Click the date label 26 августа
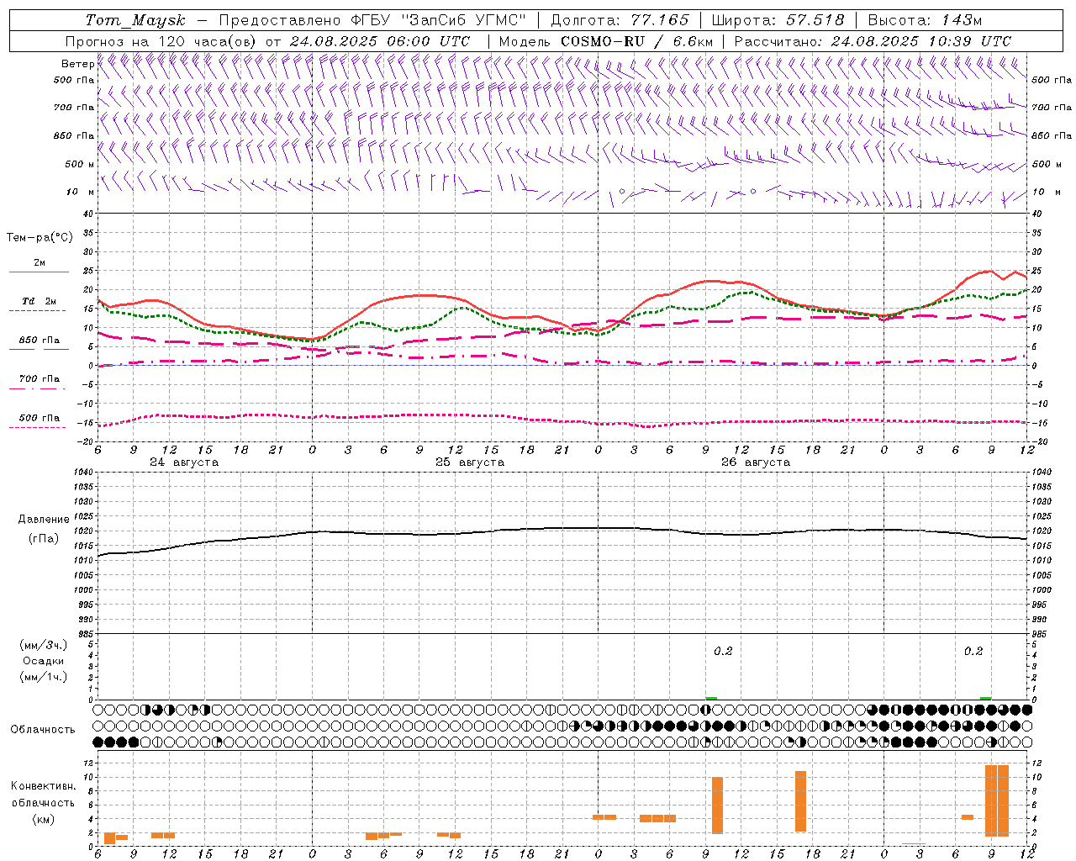This screenshot has height=861, width=1076. point(756,462)
